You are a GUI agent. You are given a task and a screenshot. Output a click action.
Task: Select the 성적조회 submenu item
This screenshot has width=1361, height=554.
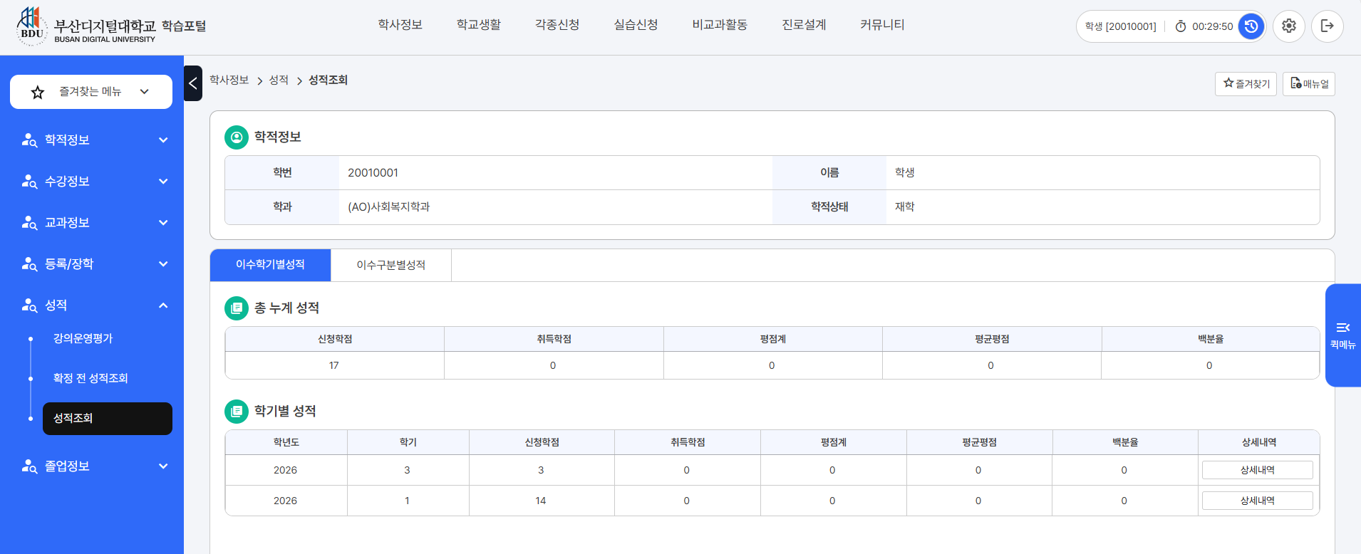(x=108, y=419)
